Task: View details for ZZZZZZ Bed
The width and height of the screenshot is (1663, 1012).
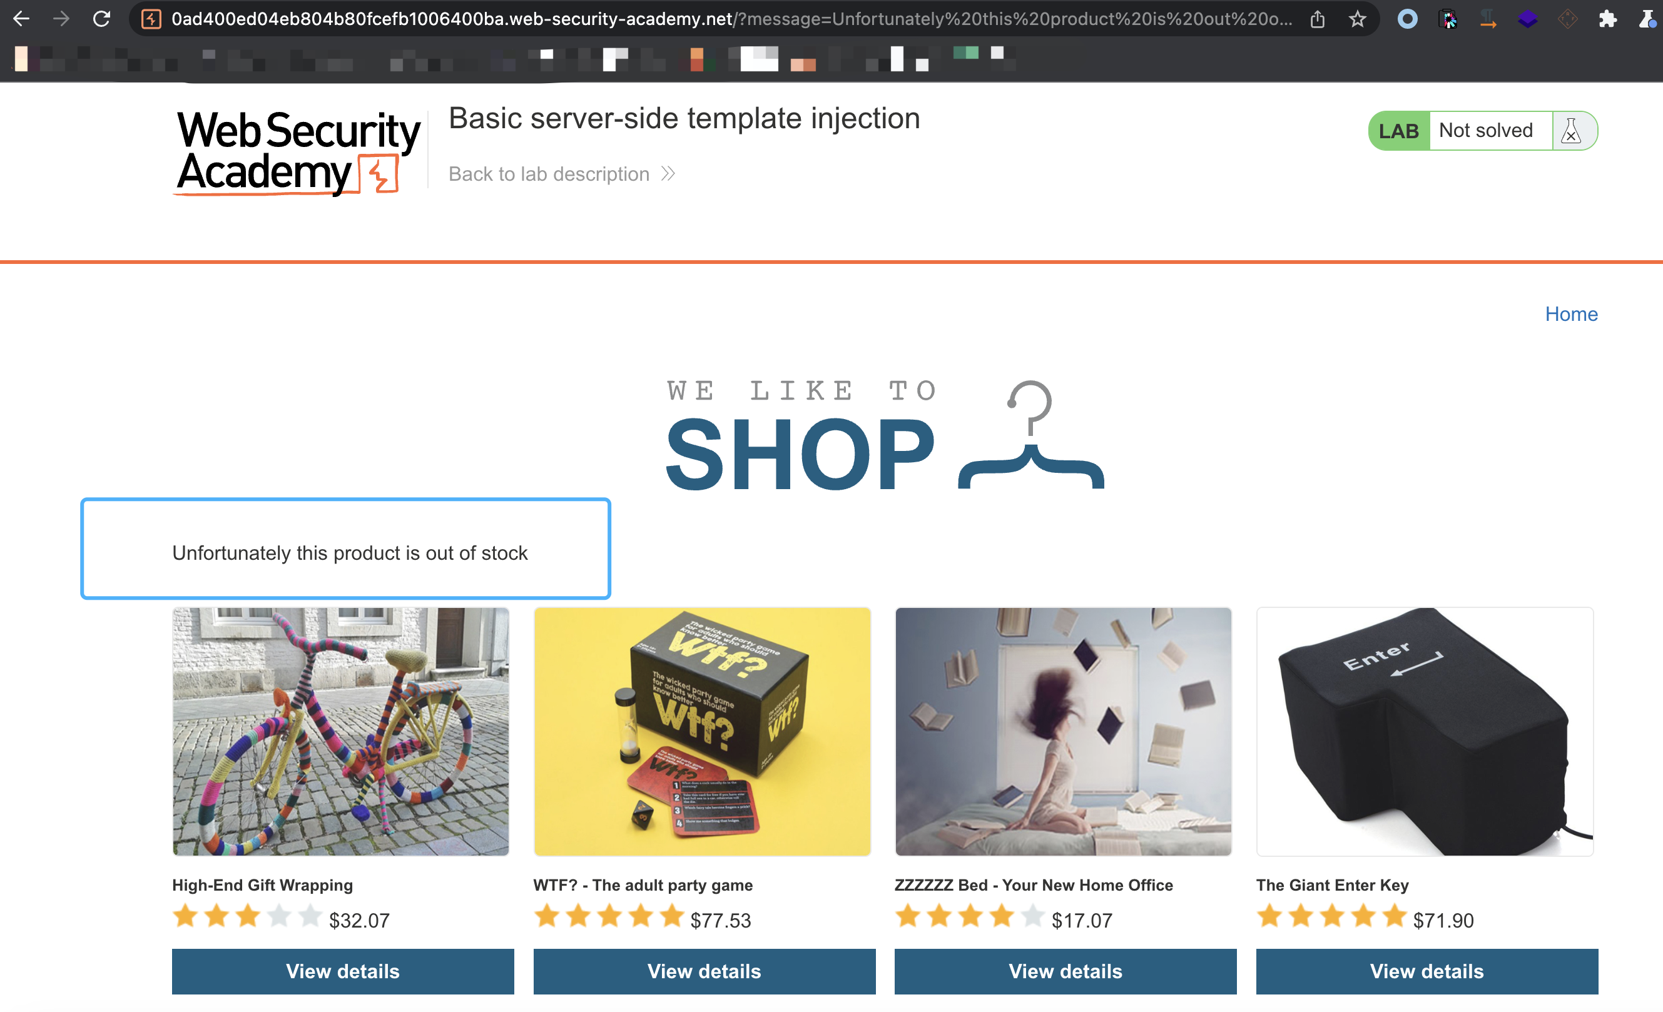Action: click(x=1065, y=971)
